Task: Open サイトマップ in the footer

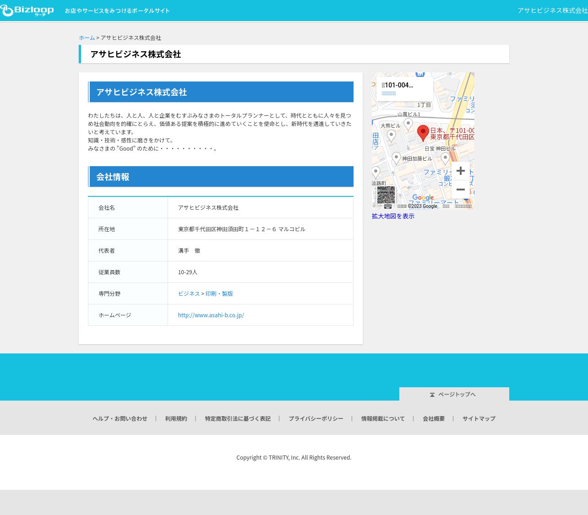Action: click(479, 418)
